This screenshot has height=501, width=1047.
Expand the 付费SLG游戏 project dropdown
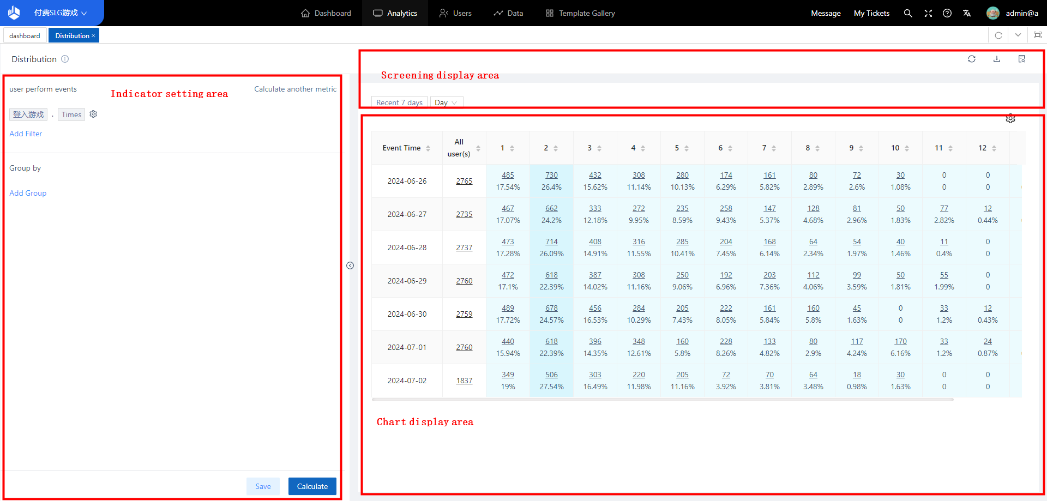pos(60,13)
